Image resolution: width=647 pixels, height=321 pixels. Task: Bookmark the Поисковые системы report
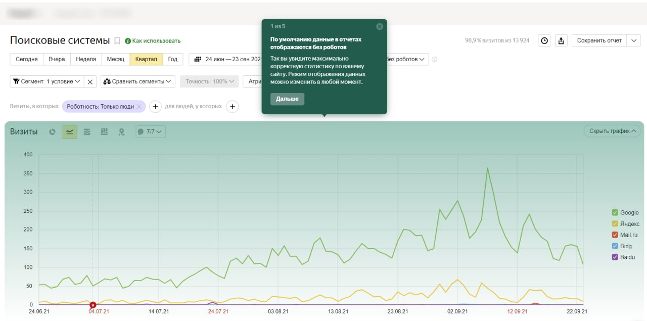[x=117, y=41]
